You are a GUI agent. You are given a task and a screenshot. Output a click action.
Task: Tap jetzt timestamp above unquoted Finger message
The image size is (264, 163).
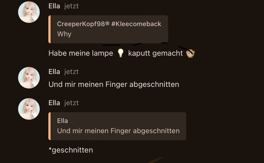pyautogui.click(x=71, y=72)
